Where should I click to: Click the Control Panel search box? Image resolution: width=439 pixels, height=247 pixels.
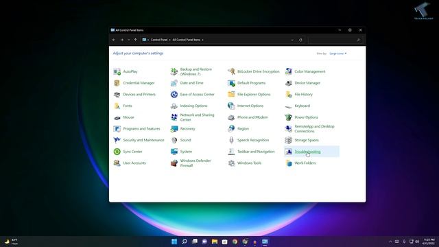[x=335, y=40]
